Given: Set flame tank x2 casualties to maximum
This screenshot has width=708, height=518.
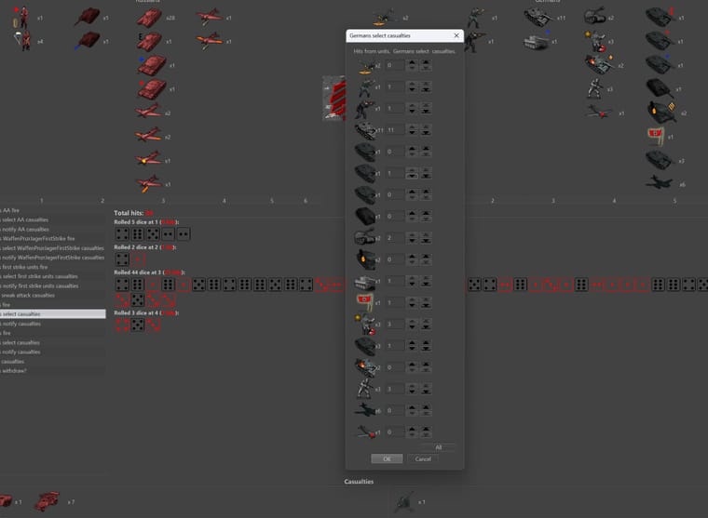Looking at the screenshot, I should pos(426,257).
